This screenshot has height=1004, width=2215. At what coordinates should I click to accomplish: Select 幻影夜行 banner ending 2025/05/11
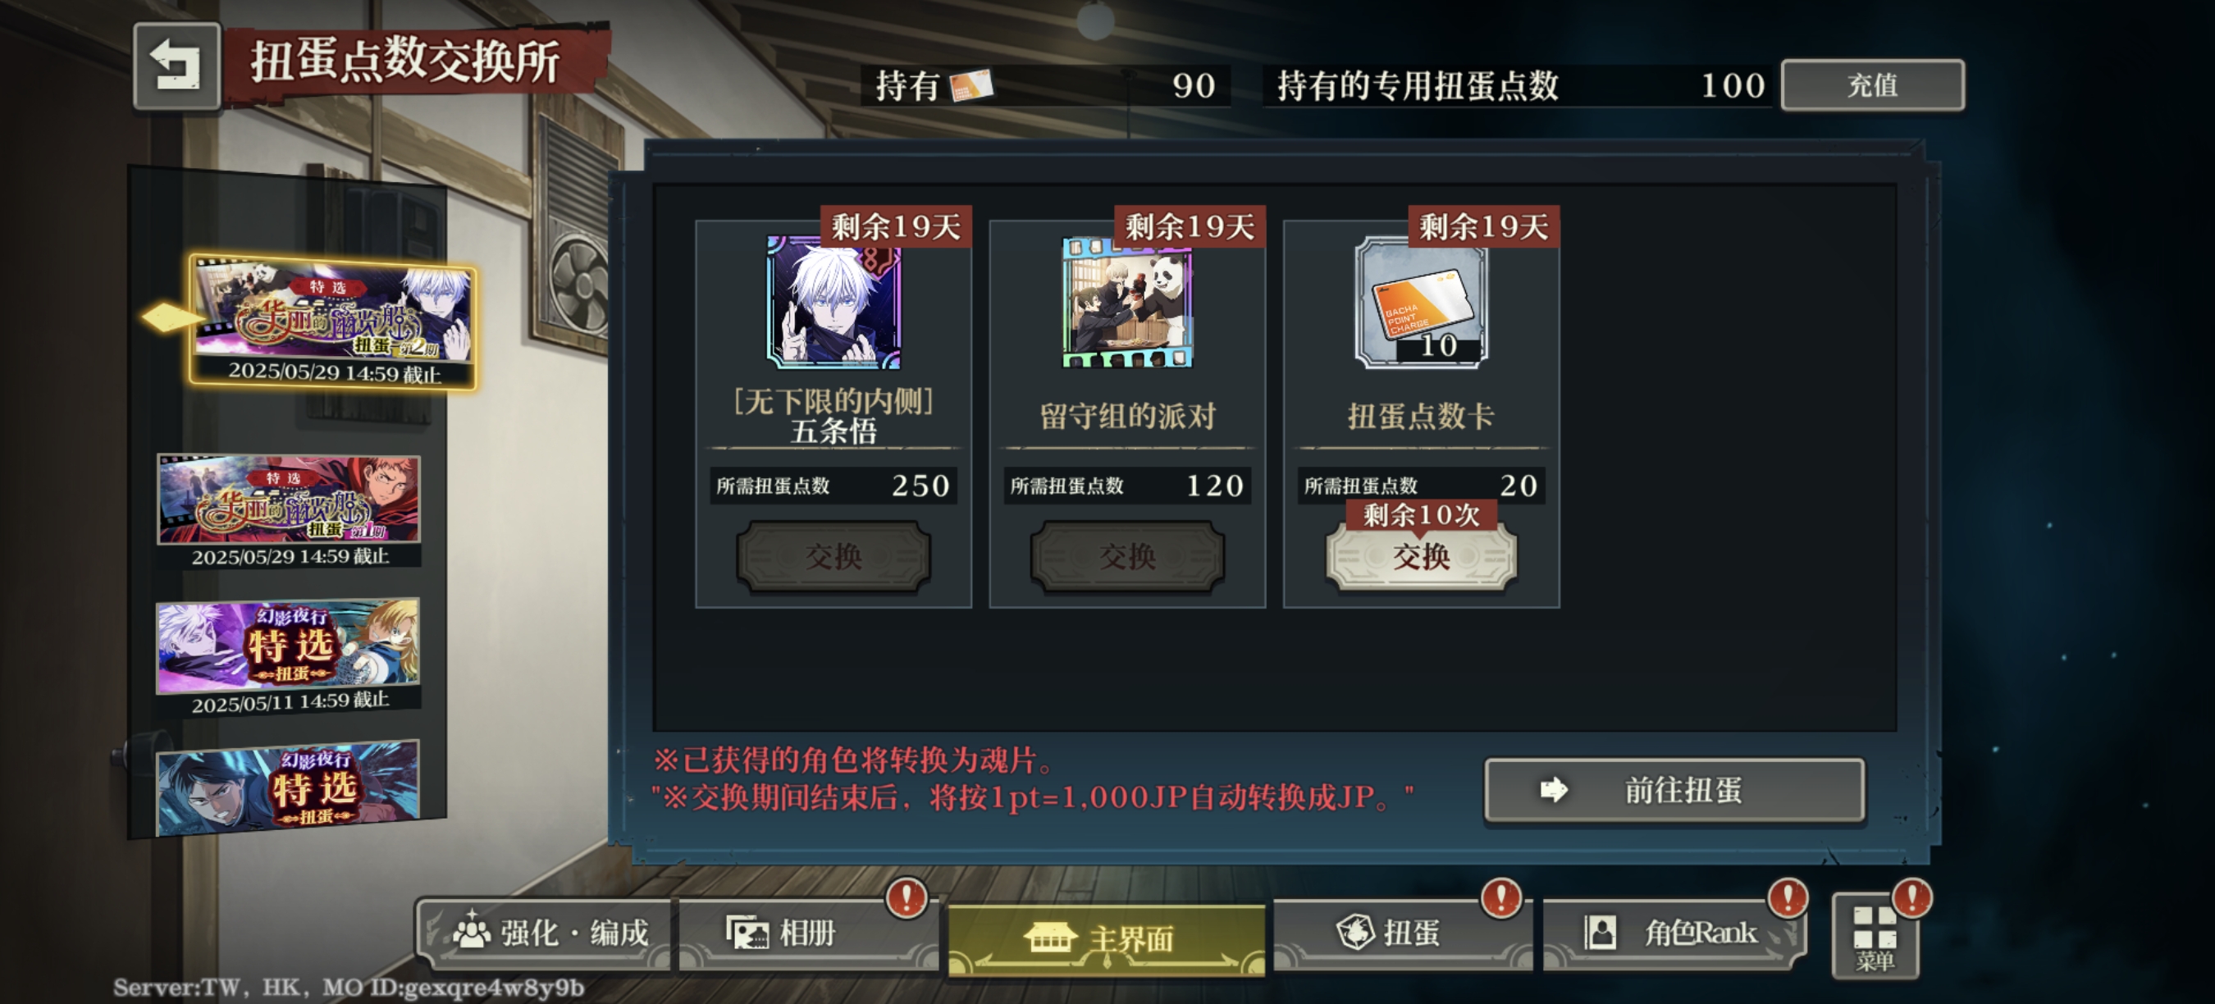coord(288,658)
